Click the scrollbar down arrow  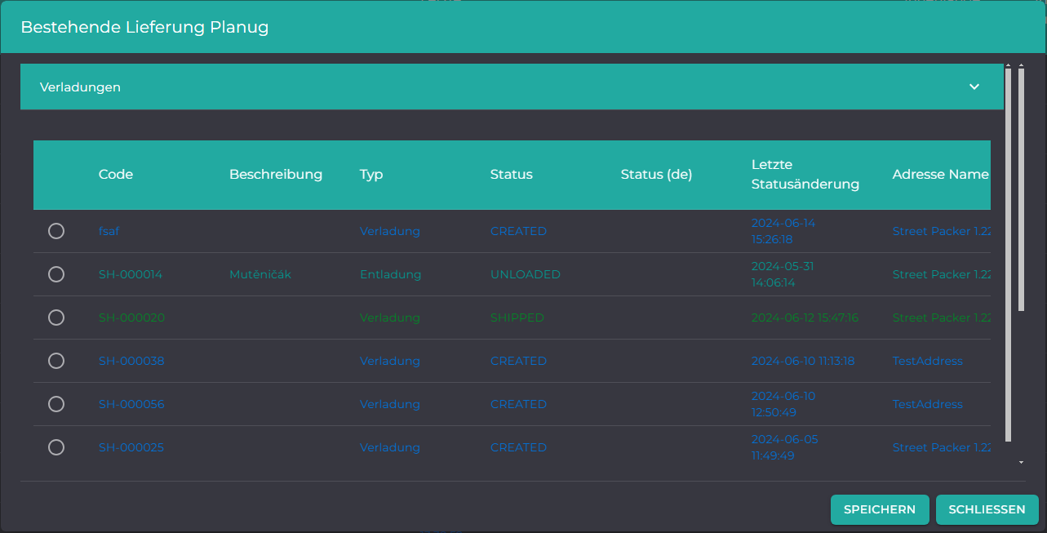[x=1022, y=462]
